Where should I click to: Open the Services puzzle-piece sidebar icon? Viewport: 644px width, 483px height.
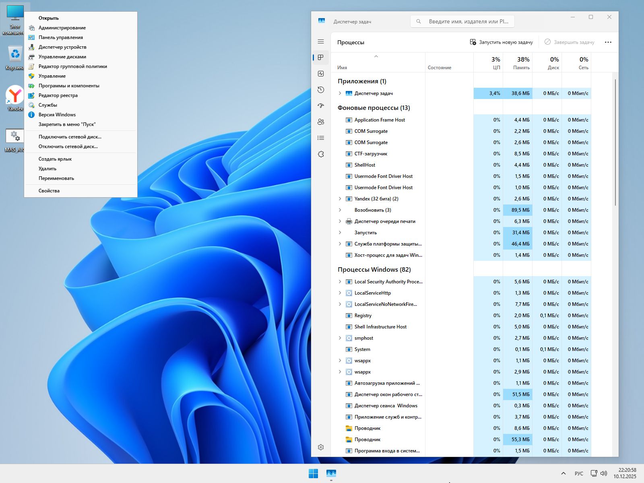pos(321,154)
